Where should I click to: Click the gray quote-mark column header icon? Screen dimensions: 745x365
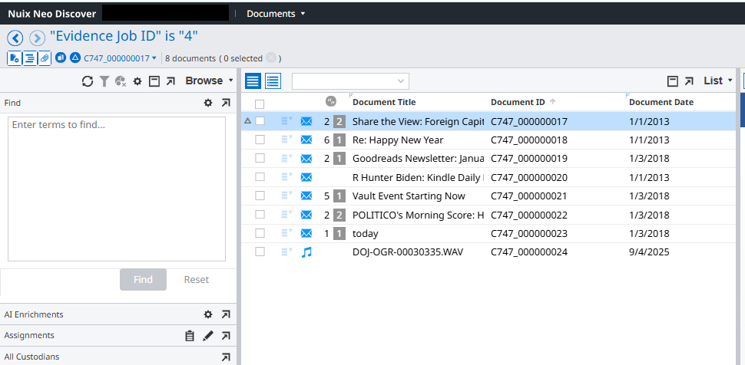coord(331,101)
